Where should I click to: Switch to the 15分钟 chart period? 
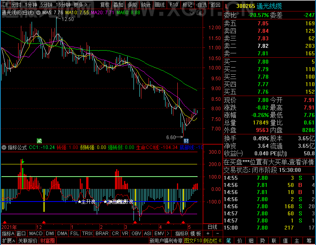coord(63,5)
